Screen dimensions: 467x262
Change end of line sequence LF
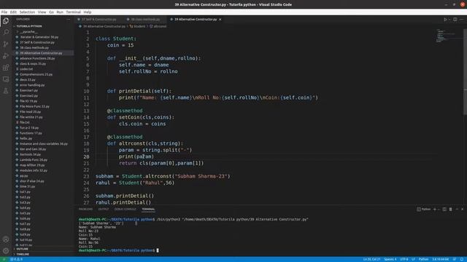(x=414, y=259)
